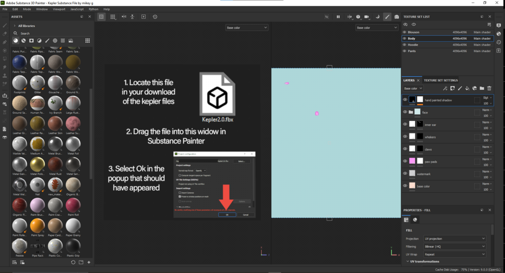This screenshot has height=273, width=505.
Task: Select the claws layer
Action: (x=448, y=149)
